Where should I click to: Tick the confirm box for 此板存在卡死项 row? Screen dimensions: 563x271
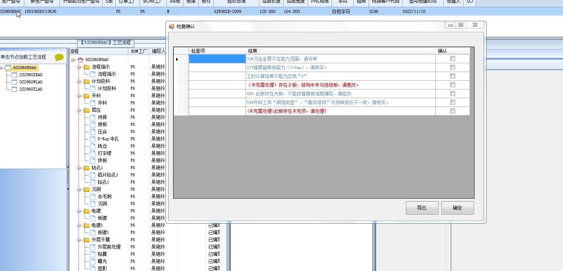453,111
